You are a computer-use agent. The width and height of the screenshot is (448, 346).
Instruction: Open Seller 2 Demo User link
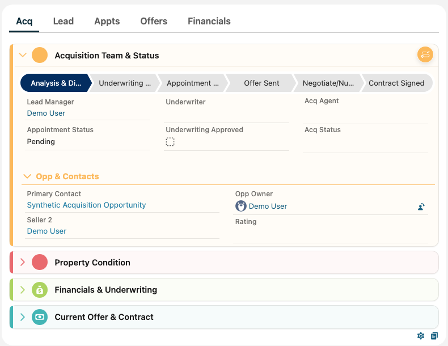click(47, 231)
